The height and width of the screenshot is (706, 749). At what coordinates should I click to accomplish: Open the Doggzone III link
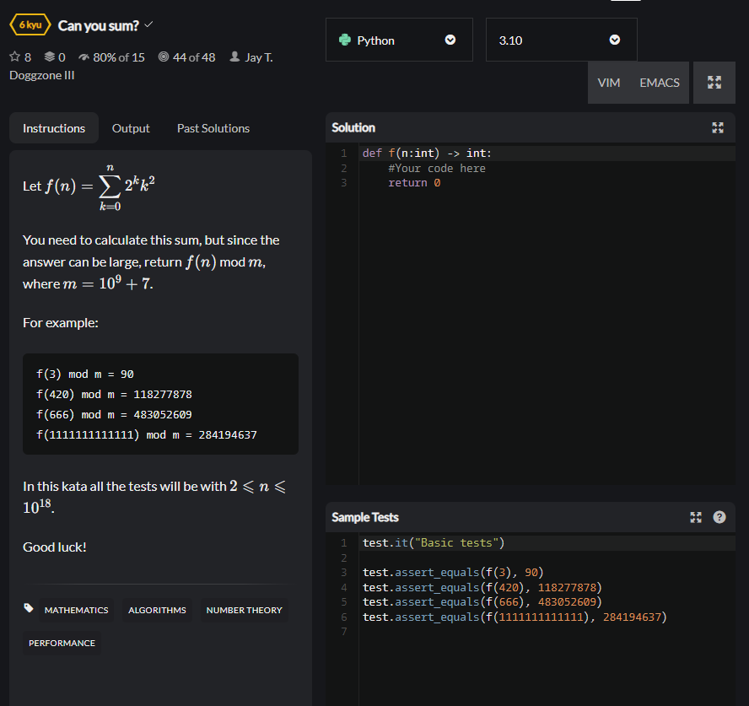42,75
